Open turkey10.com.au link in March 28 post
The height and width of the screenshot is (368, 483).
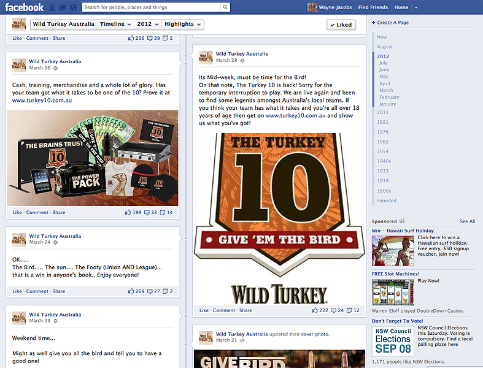click(x=295, y=115)
